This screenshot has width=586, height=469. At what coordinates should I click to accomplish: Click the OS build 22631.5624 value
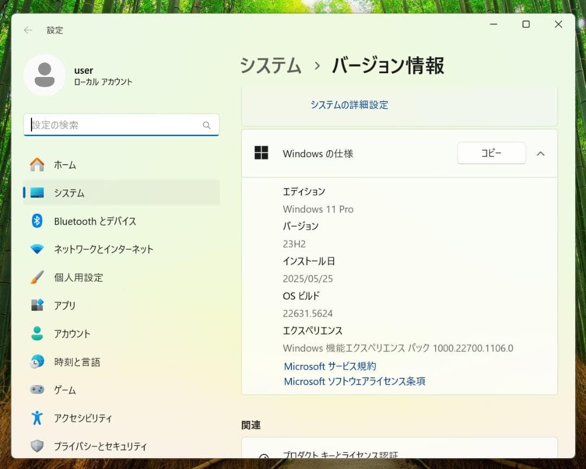tap(308, 313)
